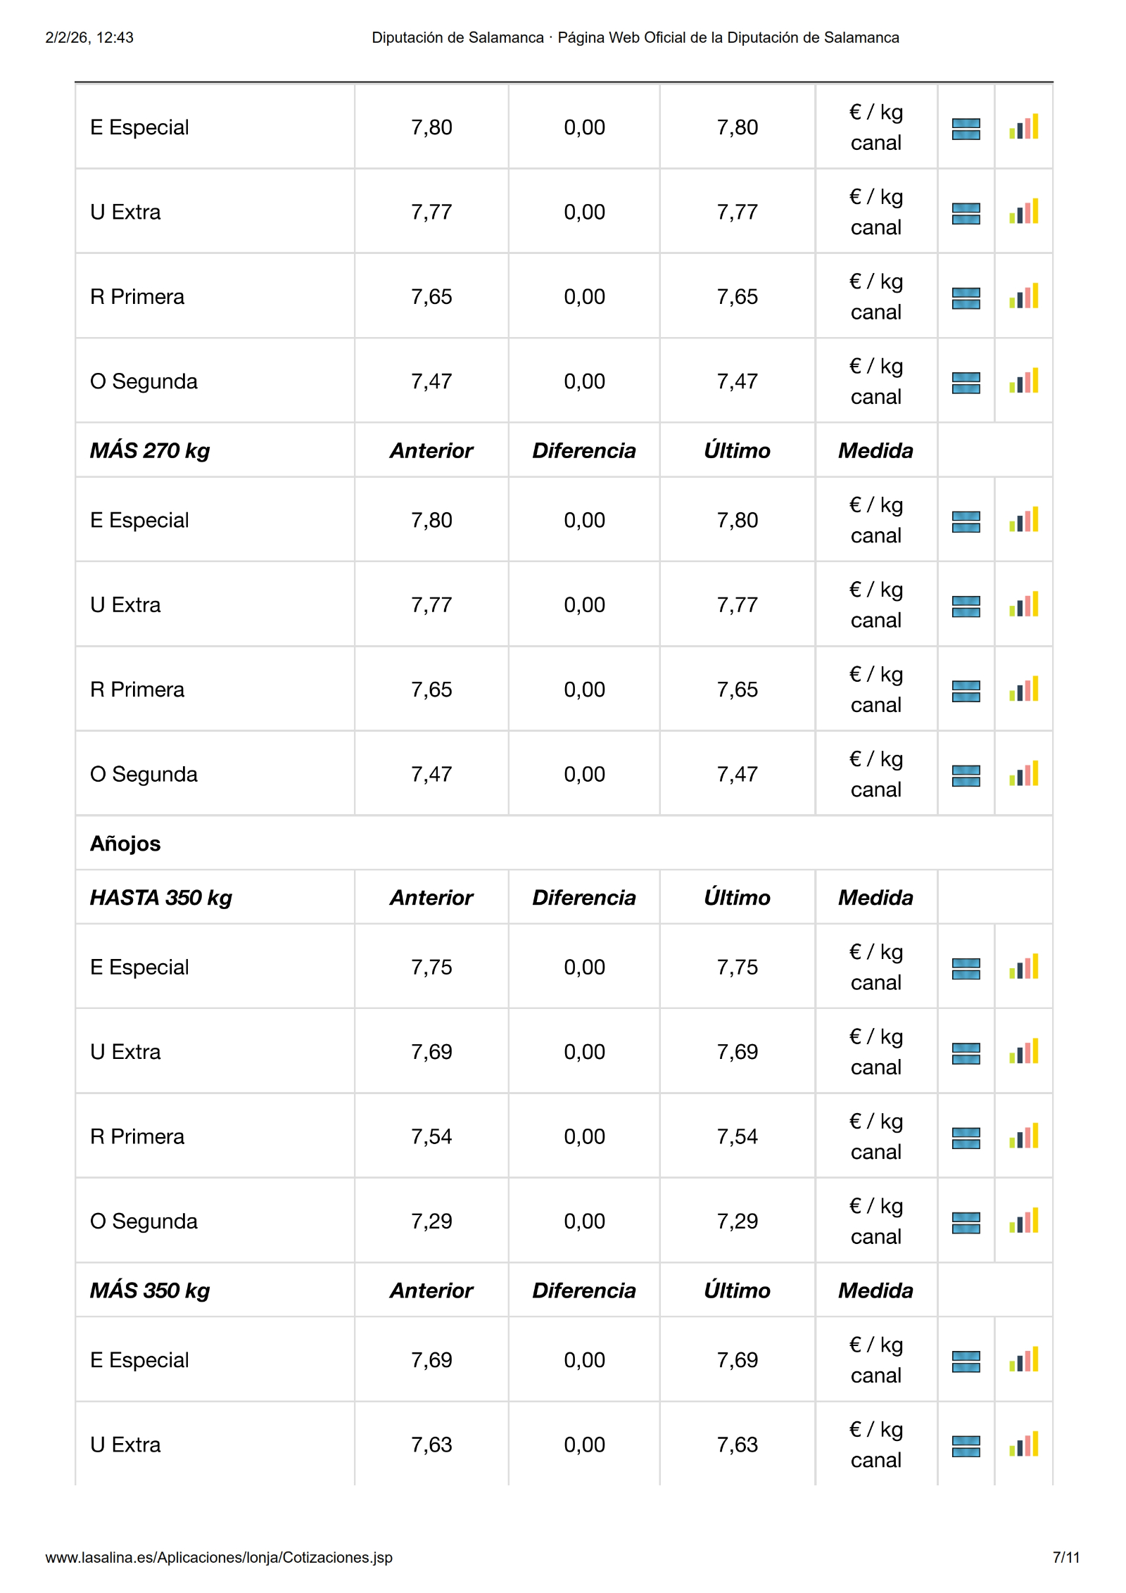1126x1593 pixels.
Task: Show the bar chart for R Primera under HASTA 350 kg
Action: coord(1023,1136)
